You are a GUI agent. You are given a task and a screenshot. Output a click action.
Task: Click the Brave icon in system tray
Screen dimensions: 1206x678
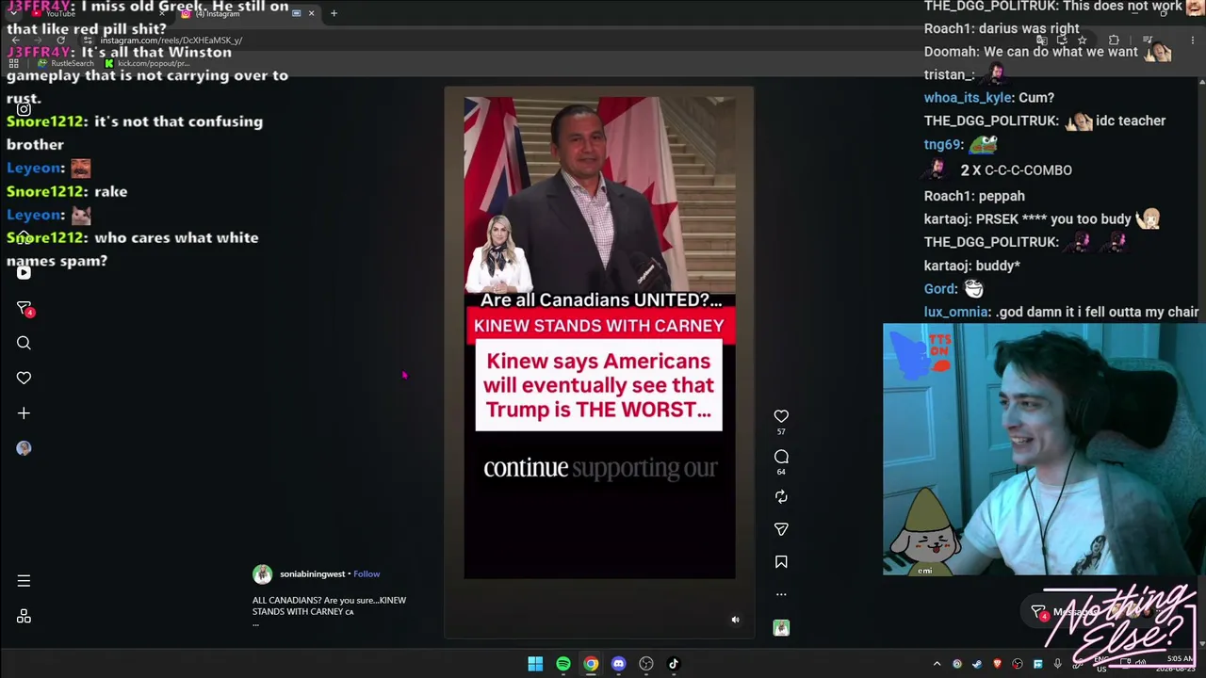(997, 664)
